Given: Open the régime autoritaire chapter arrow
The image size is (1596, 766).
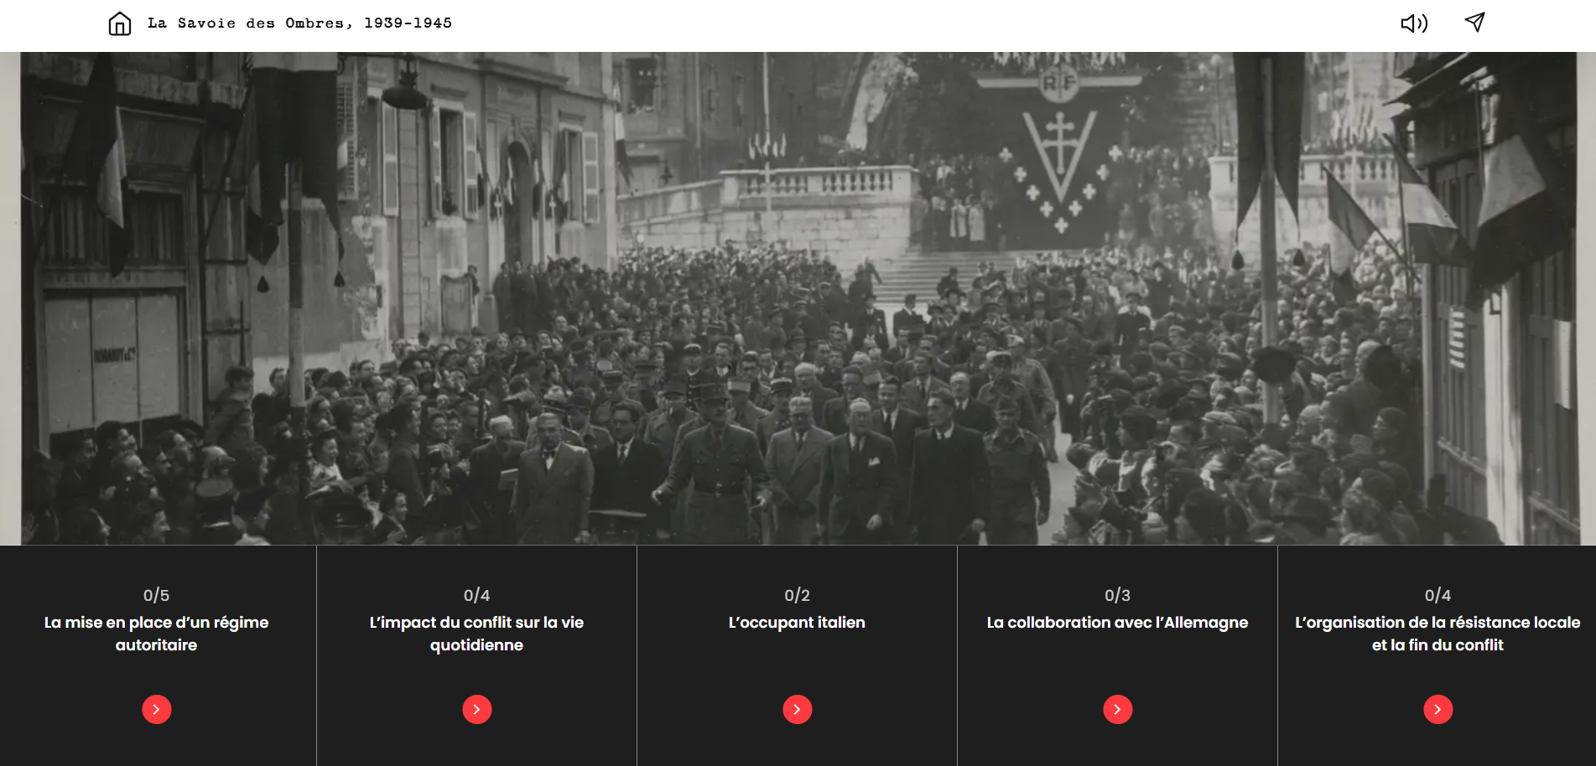Looking at the screenshot, I should coord(157,709).
